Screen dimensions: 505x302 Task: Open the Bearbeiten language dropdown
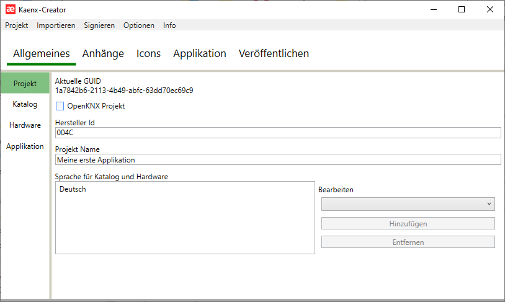408,204
